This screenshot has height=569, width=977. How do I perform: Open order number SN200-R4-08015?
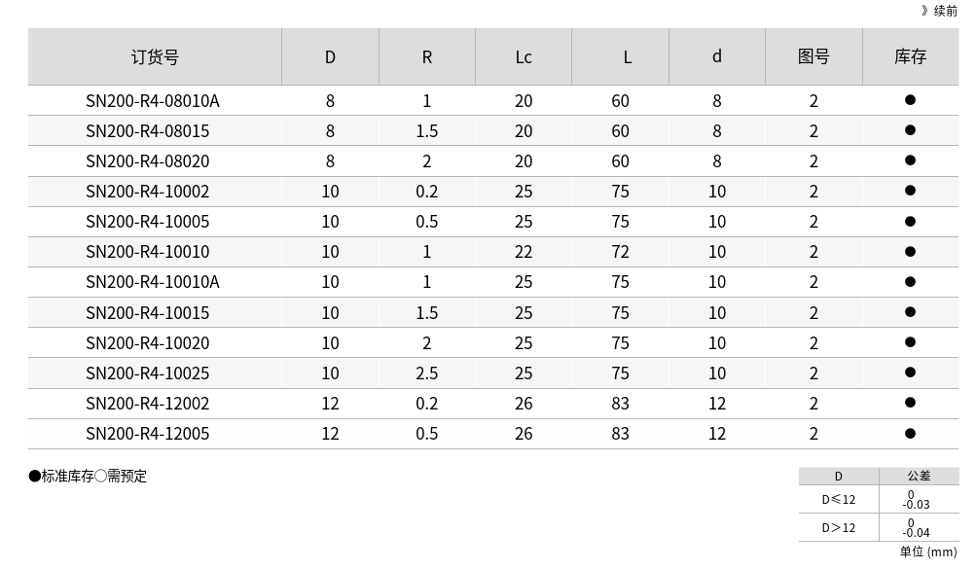click(148, 131)
